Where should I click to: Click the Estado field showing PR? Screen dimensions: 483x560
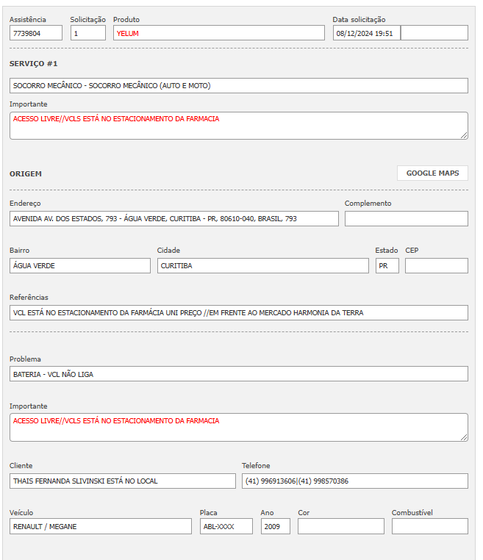(387, 266)
